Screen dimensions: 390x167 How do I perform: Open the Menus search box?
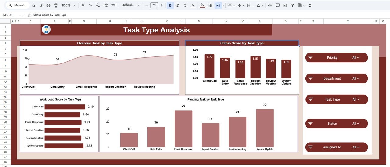17,5
